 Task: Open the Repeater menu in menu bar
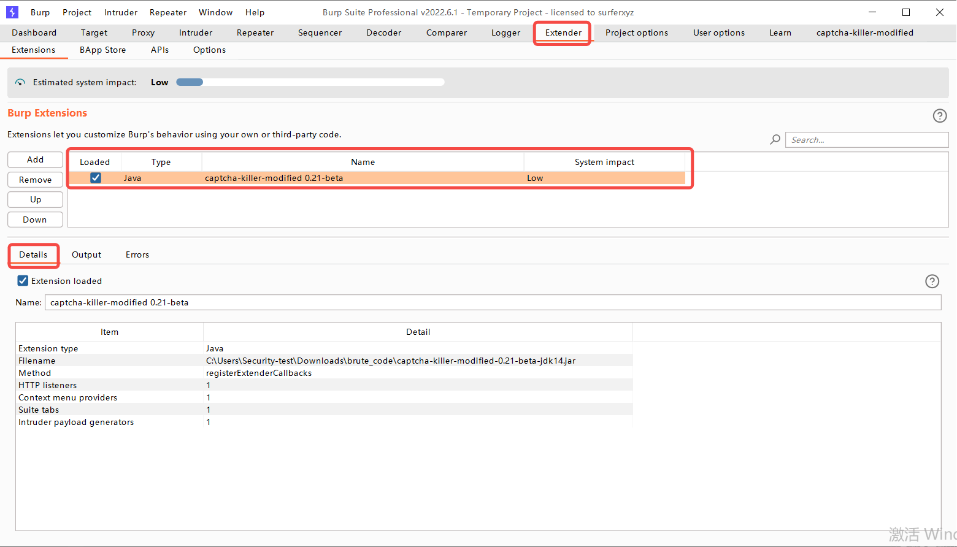[168, 12]
